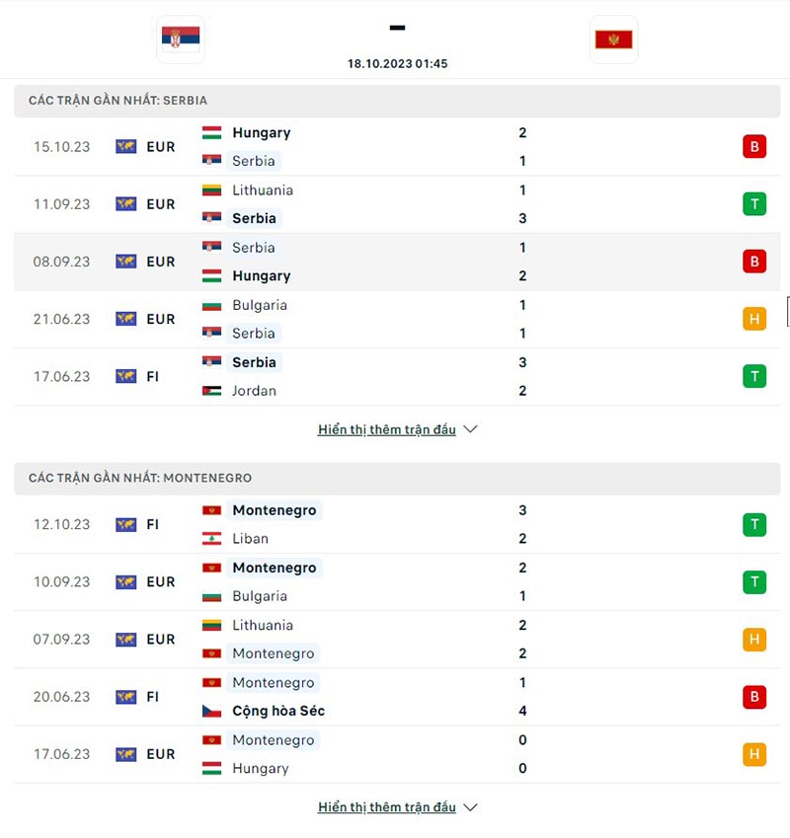Click the FI competition icon beside 17.06.23 Serbia match
This screenshot has width=790, height=838.
tap(126, 376)
